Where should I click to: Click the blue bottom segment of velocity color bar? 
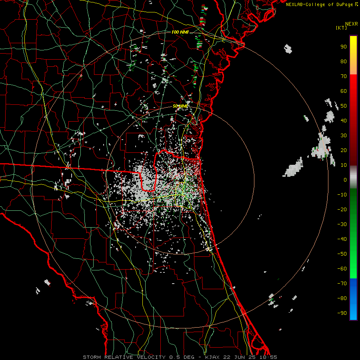click(x=353, y=299)
